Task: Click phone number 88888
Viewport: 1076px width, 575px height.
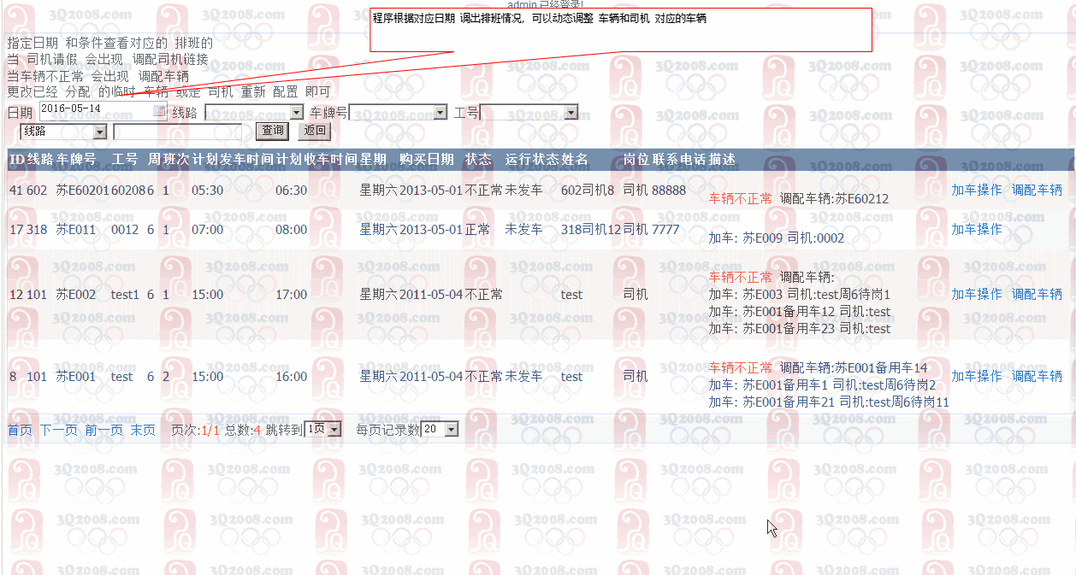Action: [x=669, y=190]
